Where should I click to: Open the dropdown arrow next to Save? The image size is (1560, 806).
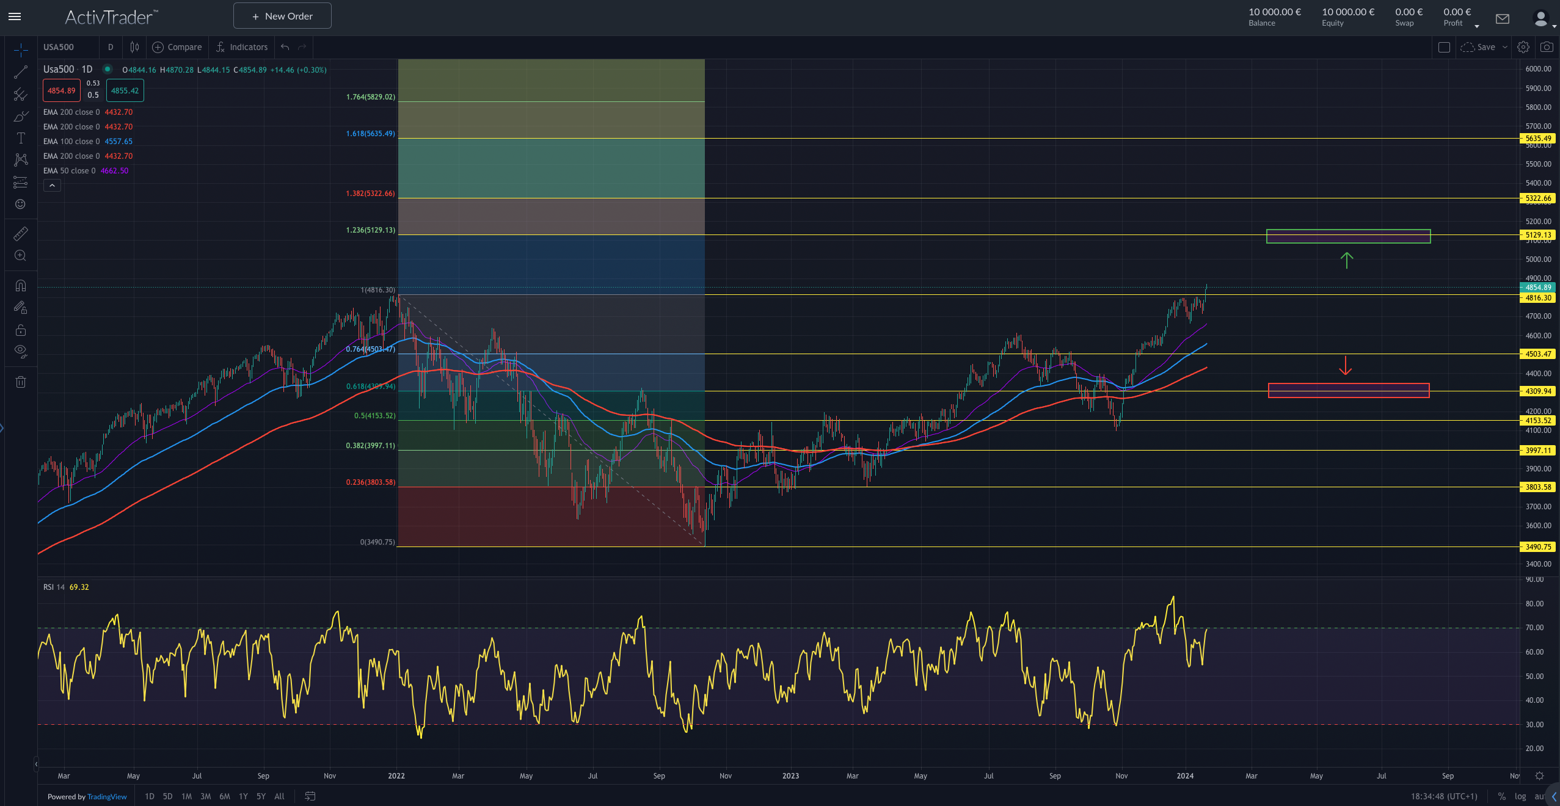pyautogui.click(x=1505, y=47)
